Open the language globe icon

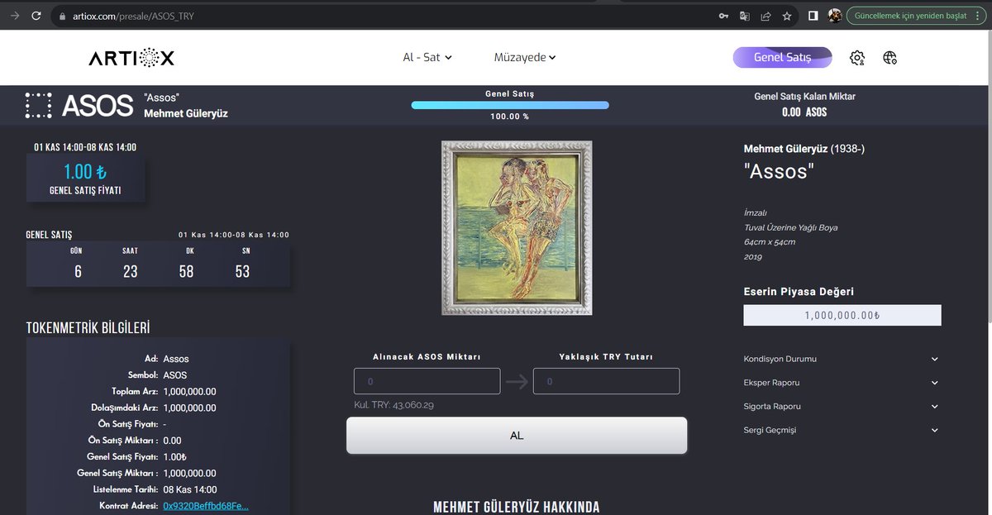[889, 58]
